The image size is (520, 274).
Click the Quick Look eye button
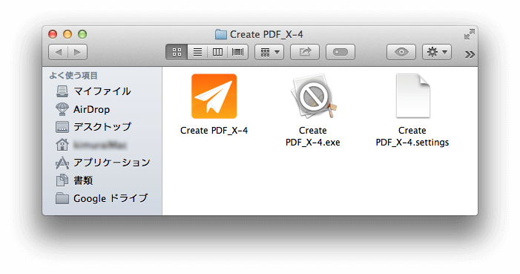401,52
